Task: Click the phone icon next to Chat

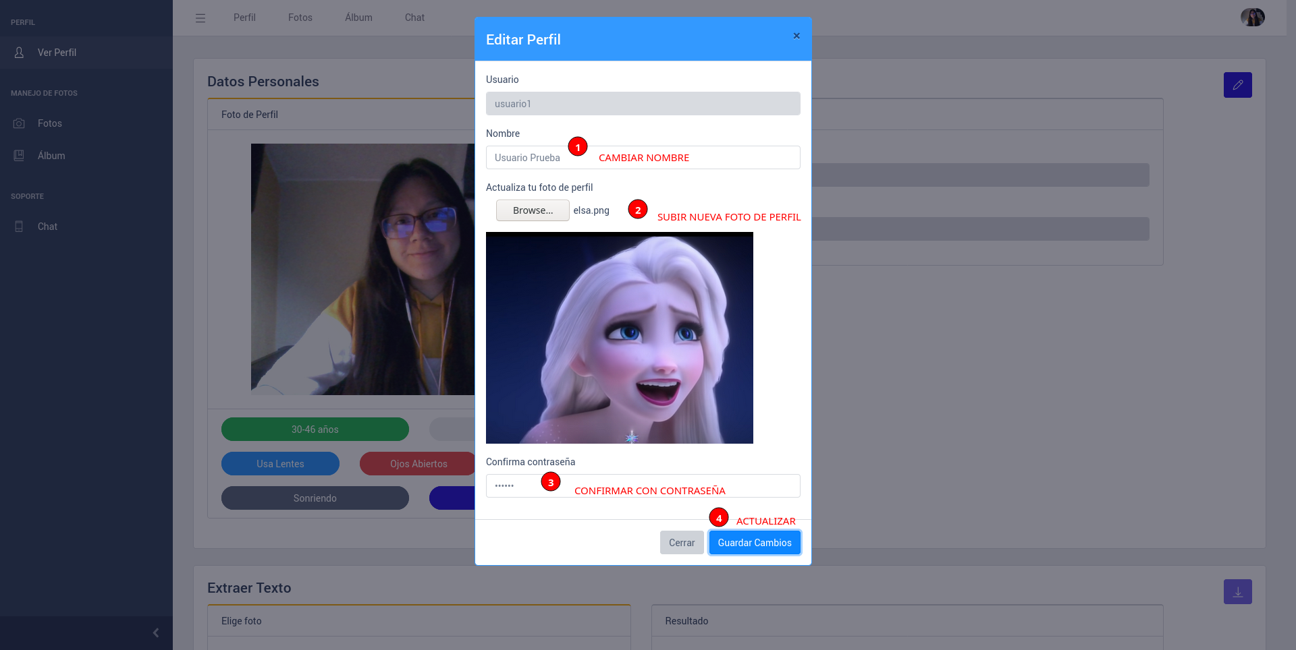Action: click(19, 227)
